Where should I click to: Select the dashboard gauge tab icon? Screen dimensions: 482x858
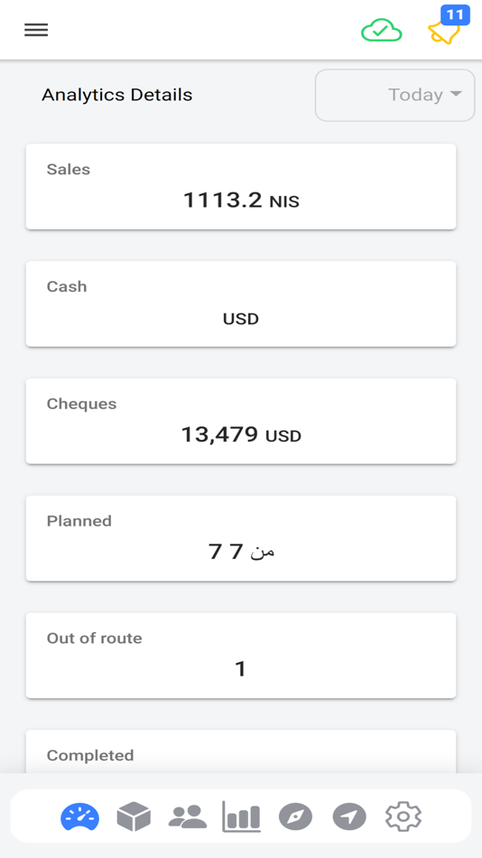point(79,817)
